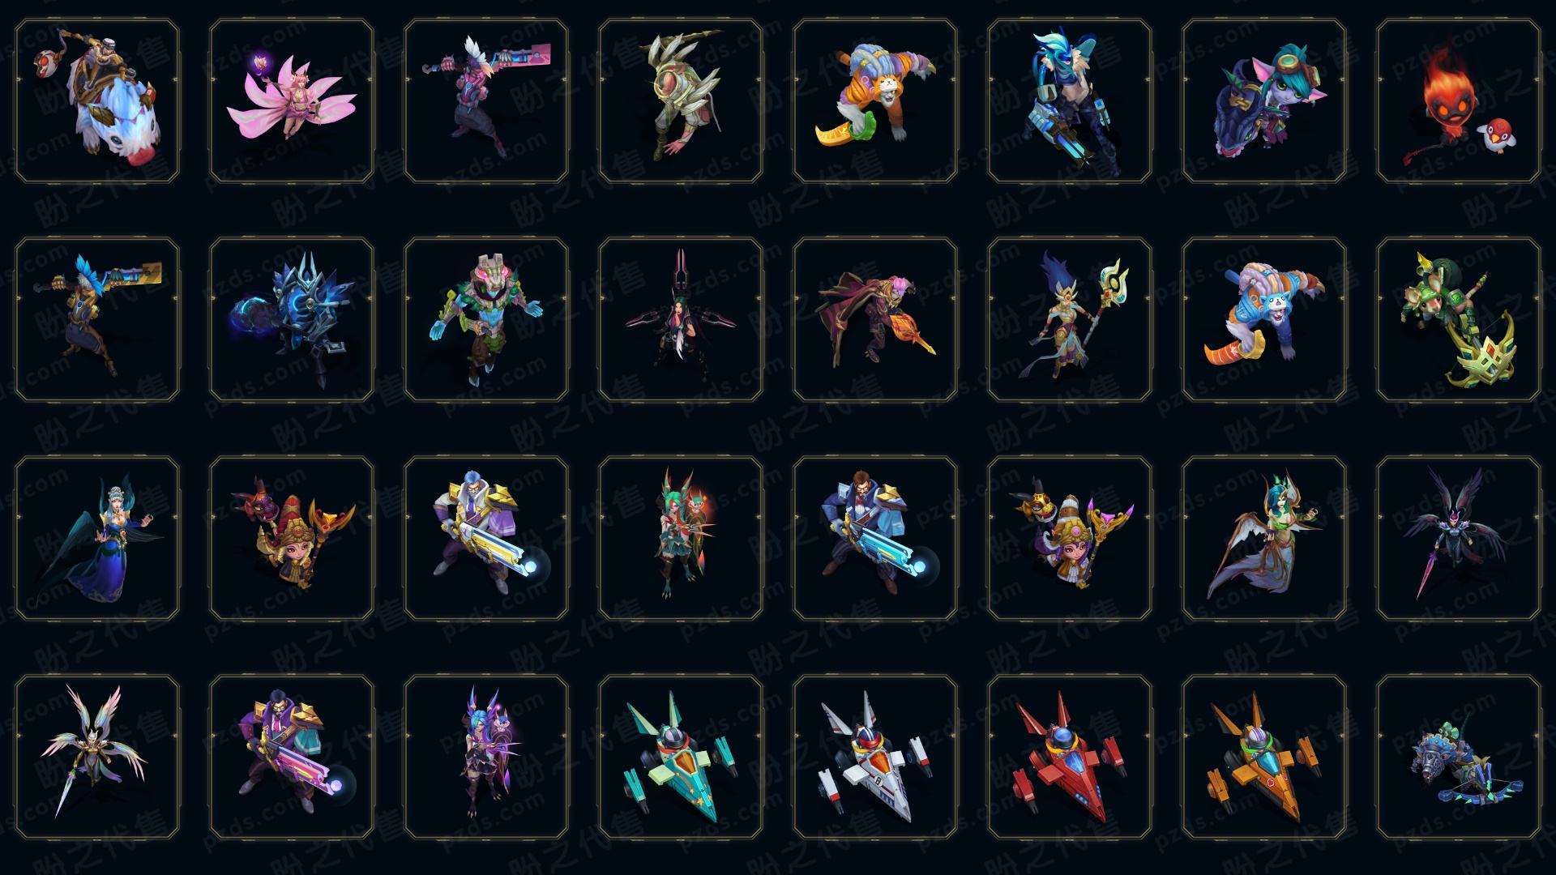Open the red flame spirit with penguin
The image size is (1556, 875).
(x=1459, y=101)
